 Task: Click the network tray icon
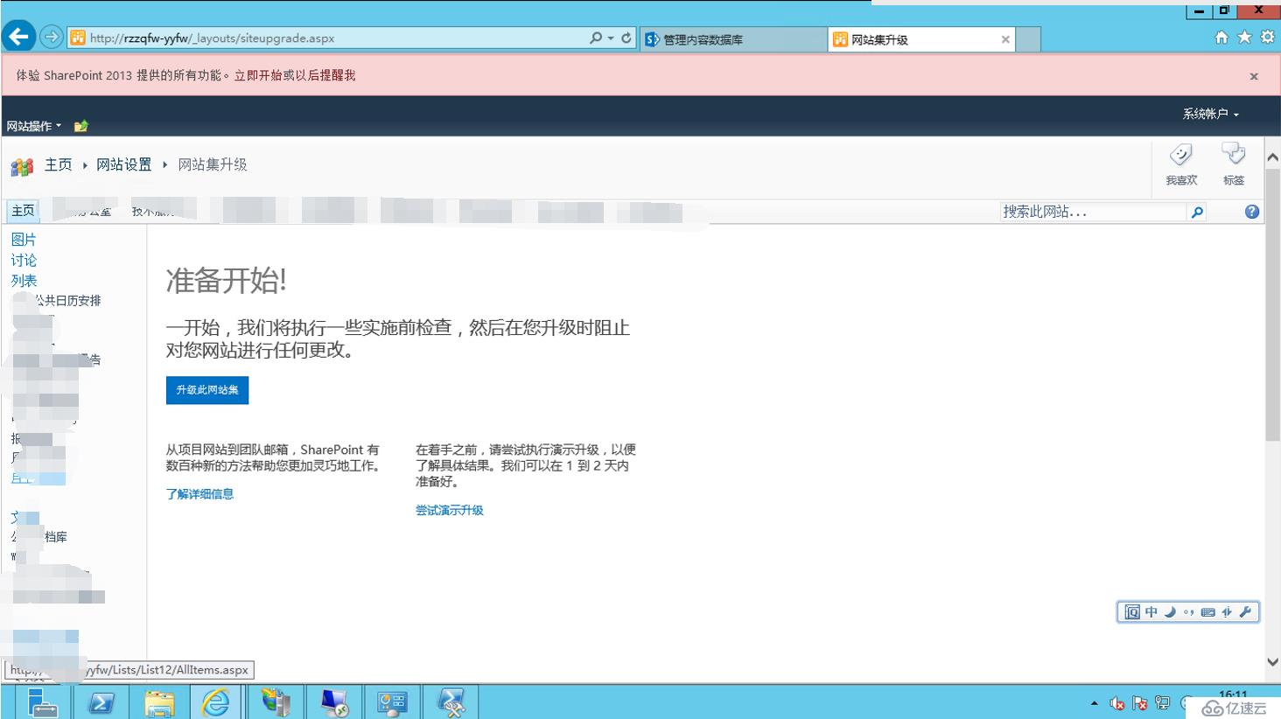[1163, 703]
